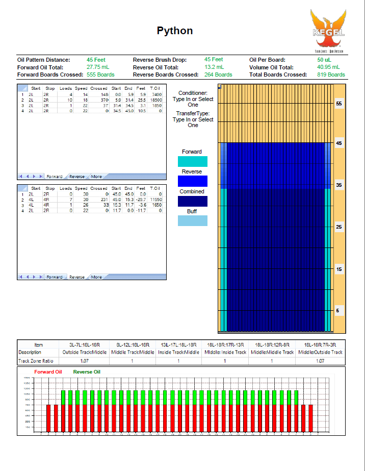Open the Reverse tab in lower table
Viewport: 365px width, 471px height.
point(77,277)
